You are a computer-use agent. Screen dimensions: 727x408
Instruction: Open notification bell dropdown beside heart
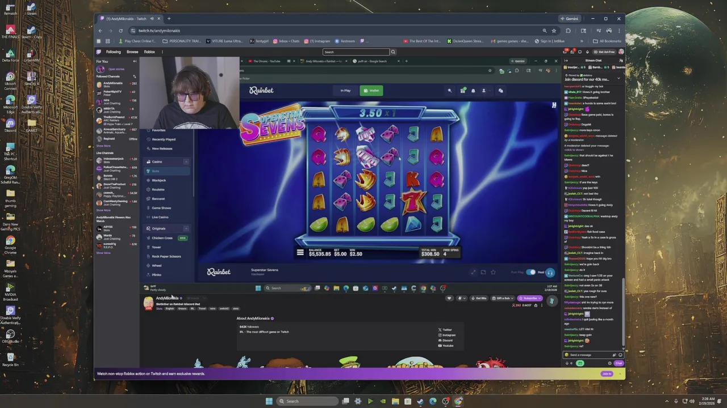point(462,298)
